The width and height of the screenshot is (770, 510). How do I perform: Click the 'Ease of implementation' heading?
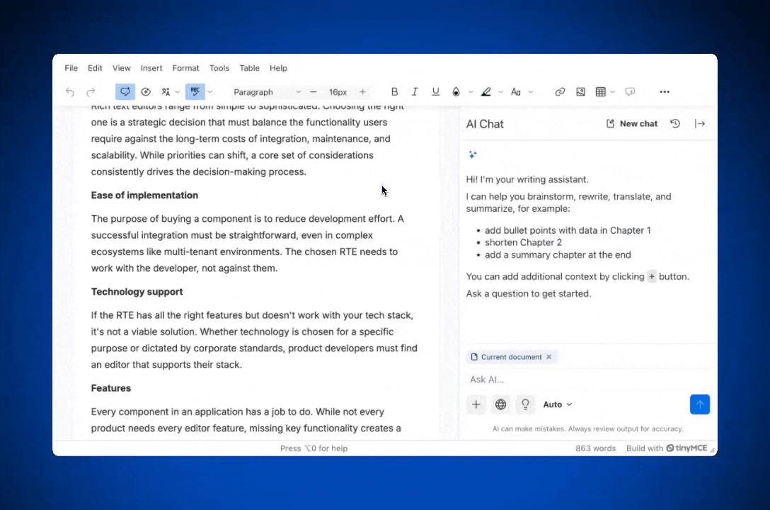tap(144, 195)
